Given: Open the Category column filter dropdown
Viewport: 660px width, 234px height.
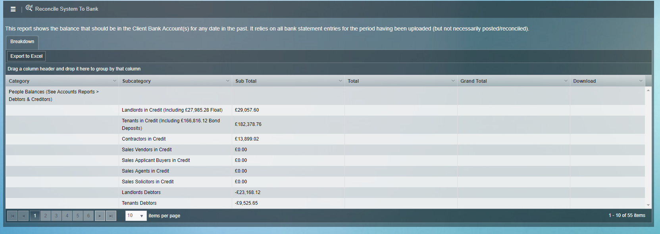Looking at the screenshot, I should pos(115,81).
